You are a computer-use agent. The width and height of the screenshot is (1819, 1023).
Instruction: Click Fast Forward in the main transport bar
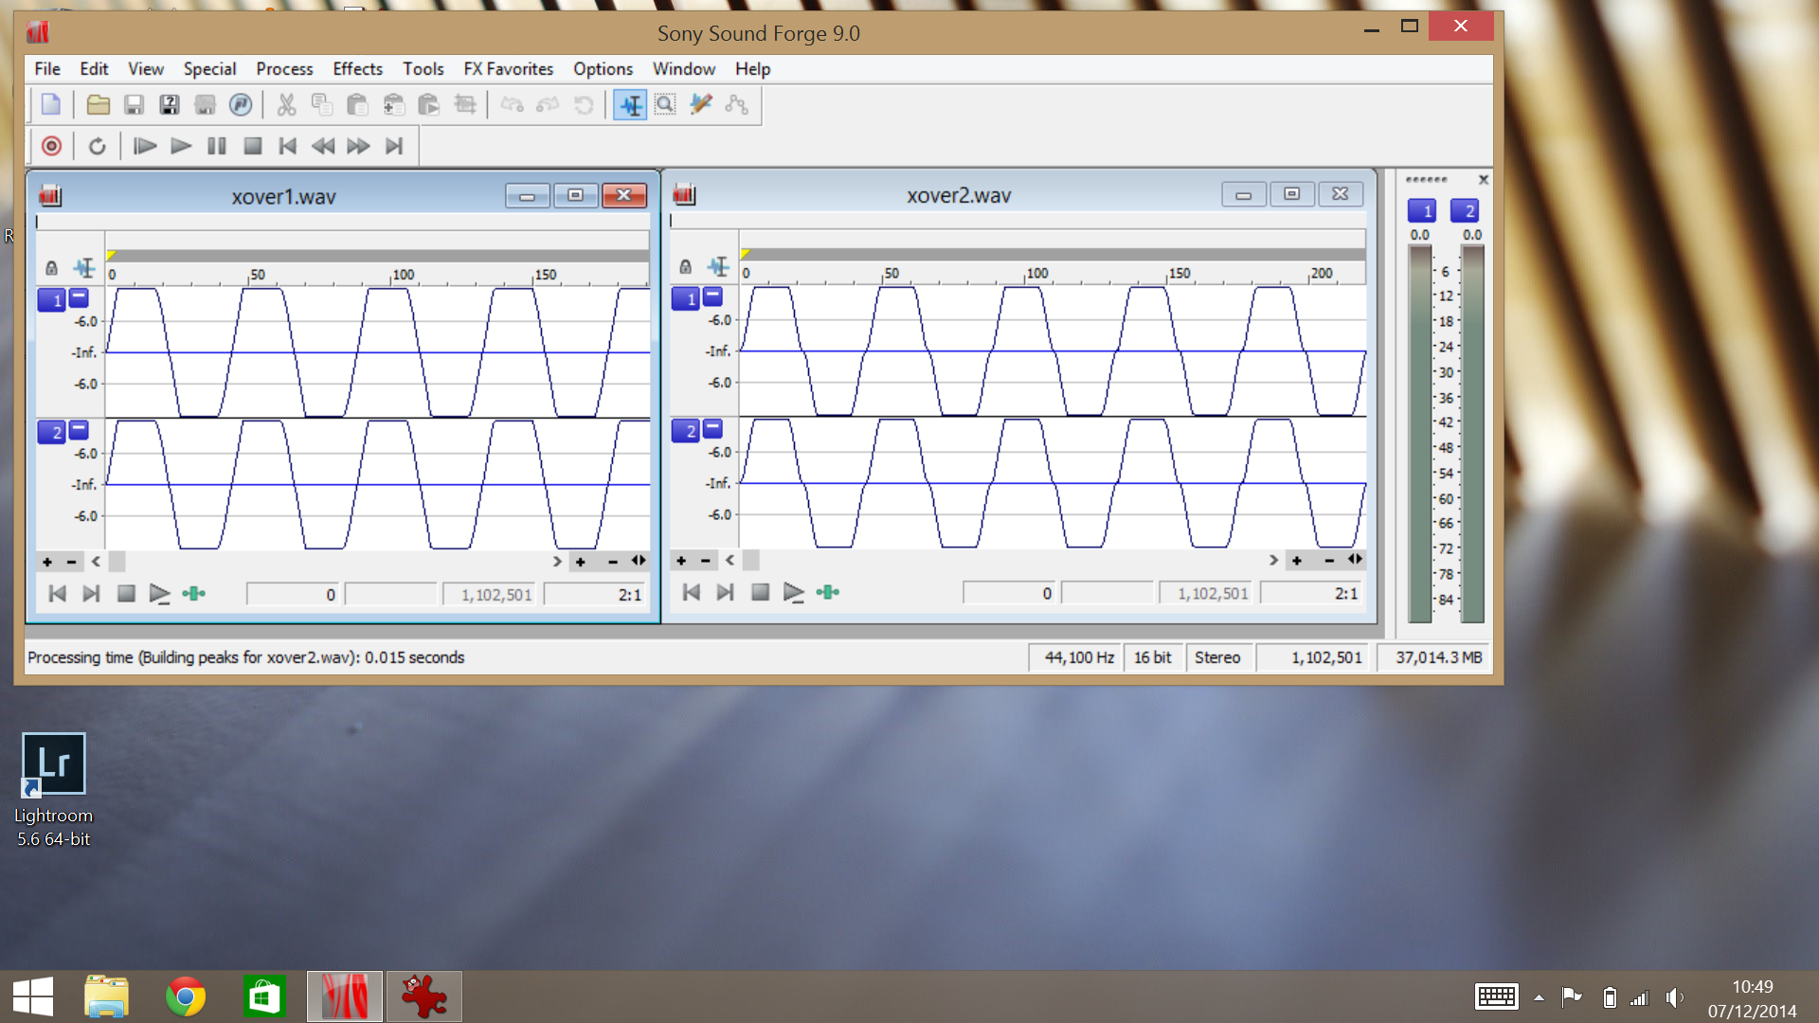point(358,146)
